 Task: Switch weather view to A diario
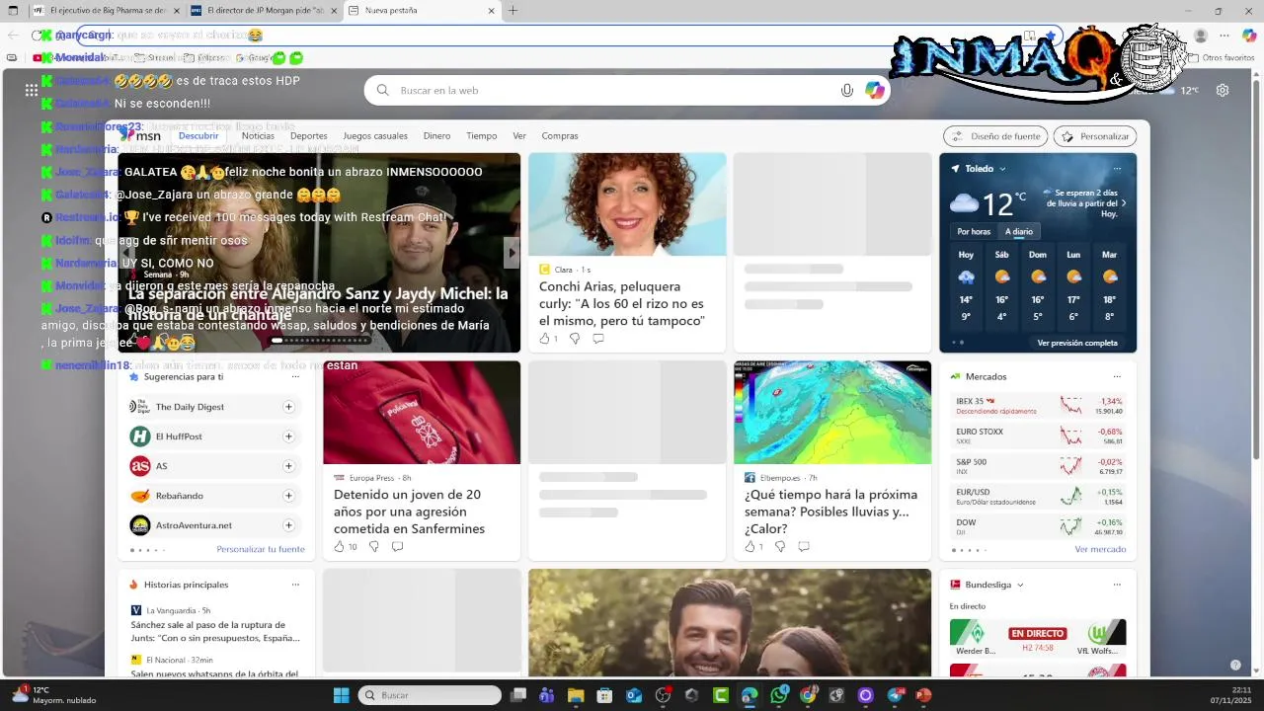1019,232
